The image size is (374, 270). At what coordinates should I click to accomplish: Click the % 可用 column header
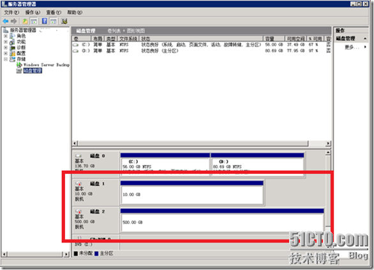315,39
